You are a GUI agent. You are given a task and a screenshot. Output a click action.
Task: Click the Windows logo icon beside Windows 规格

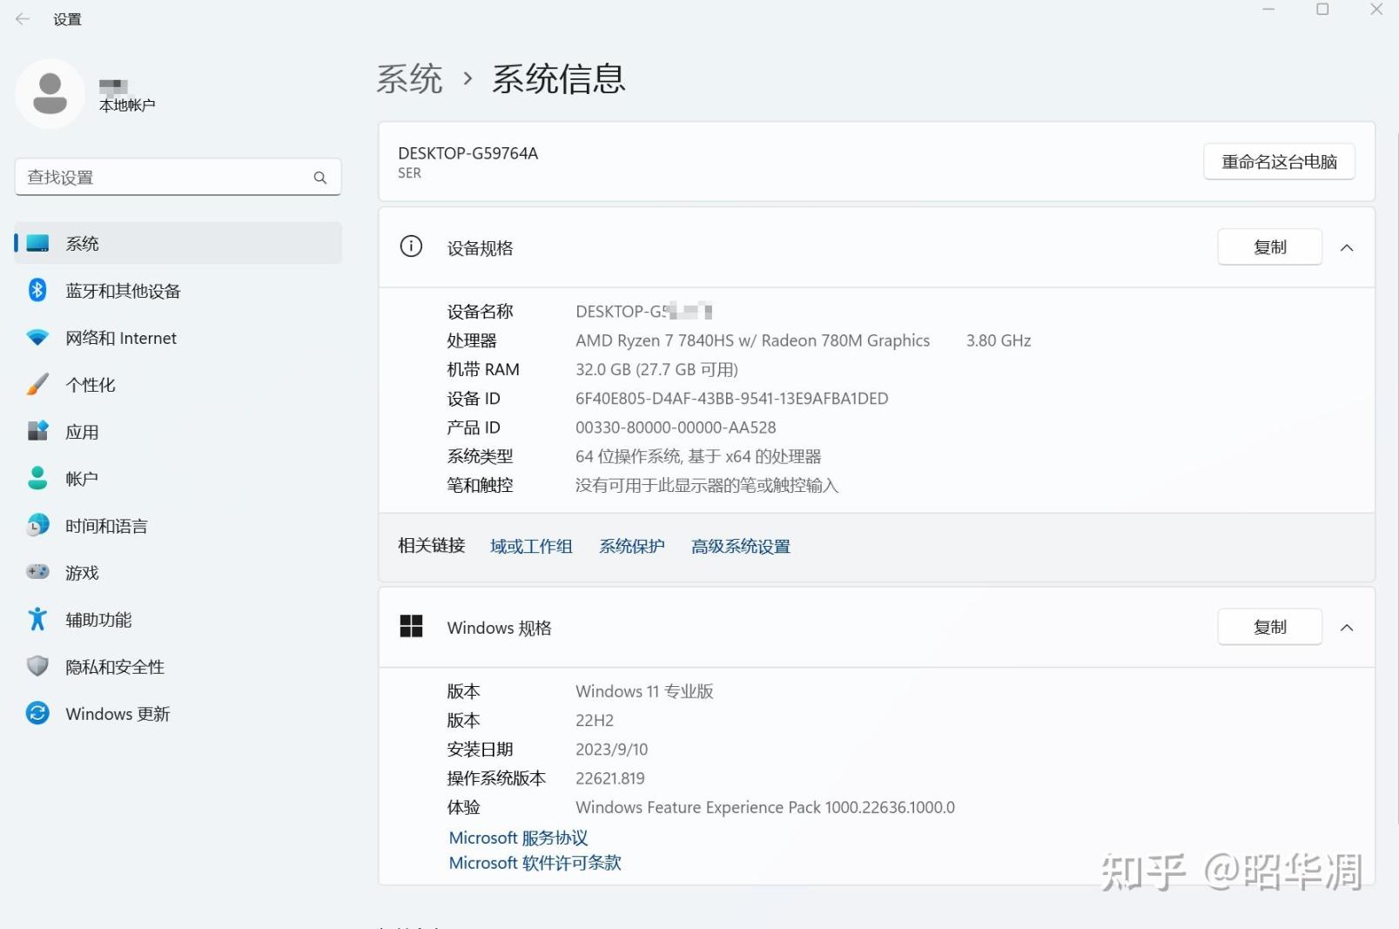pos(411,626)
